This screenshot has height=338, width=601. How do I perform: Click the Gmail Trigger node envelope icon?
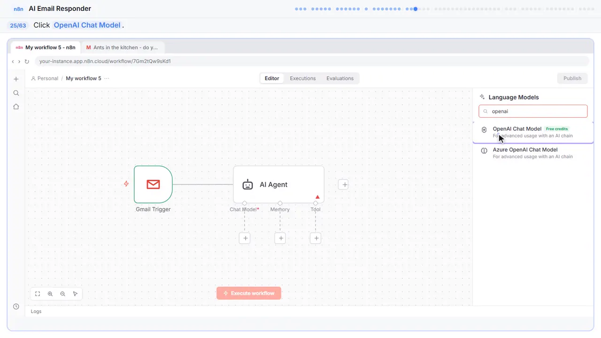click(153, 184)
